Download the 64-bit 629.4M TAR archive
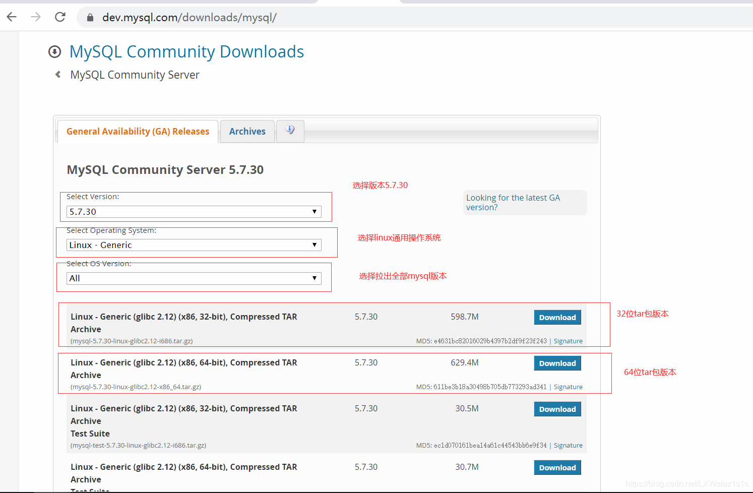The height and width of the screenshot is (493, 753). [x=557, y=363]
